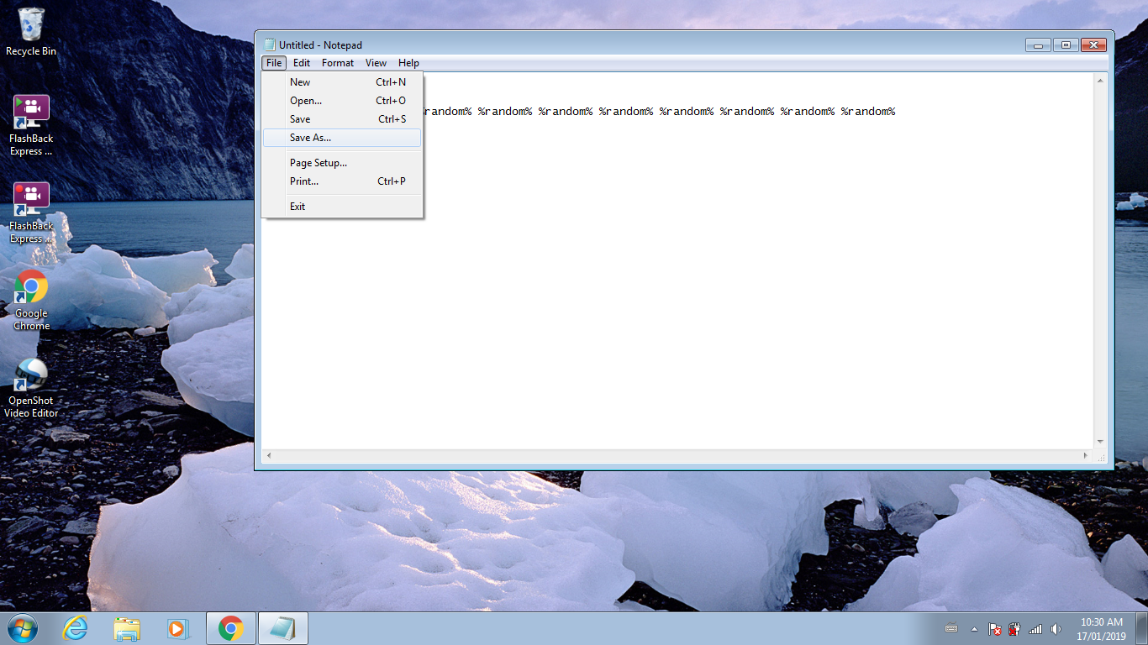Choose New from the File menu
1148x645 pixels.
click(342, 82)
